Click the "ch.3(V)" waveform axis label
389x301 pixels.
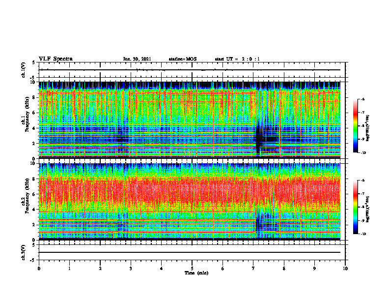24,252
